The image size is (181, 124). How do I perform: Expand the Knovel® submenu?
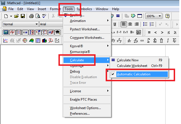(x=87, y=46)
